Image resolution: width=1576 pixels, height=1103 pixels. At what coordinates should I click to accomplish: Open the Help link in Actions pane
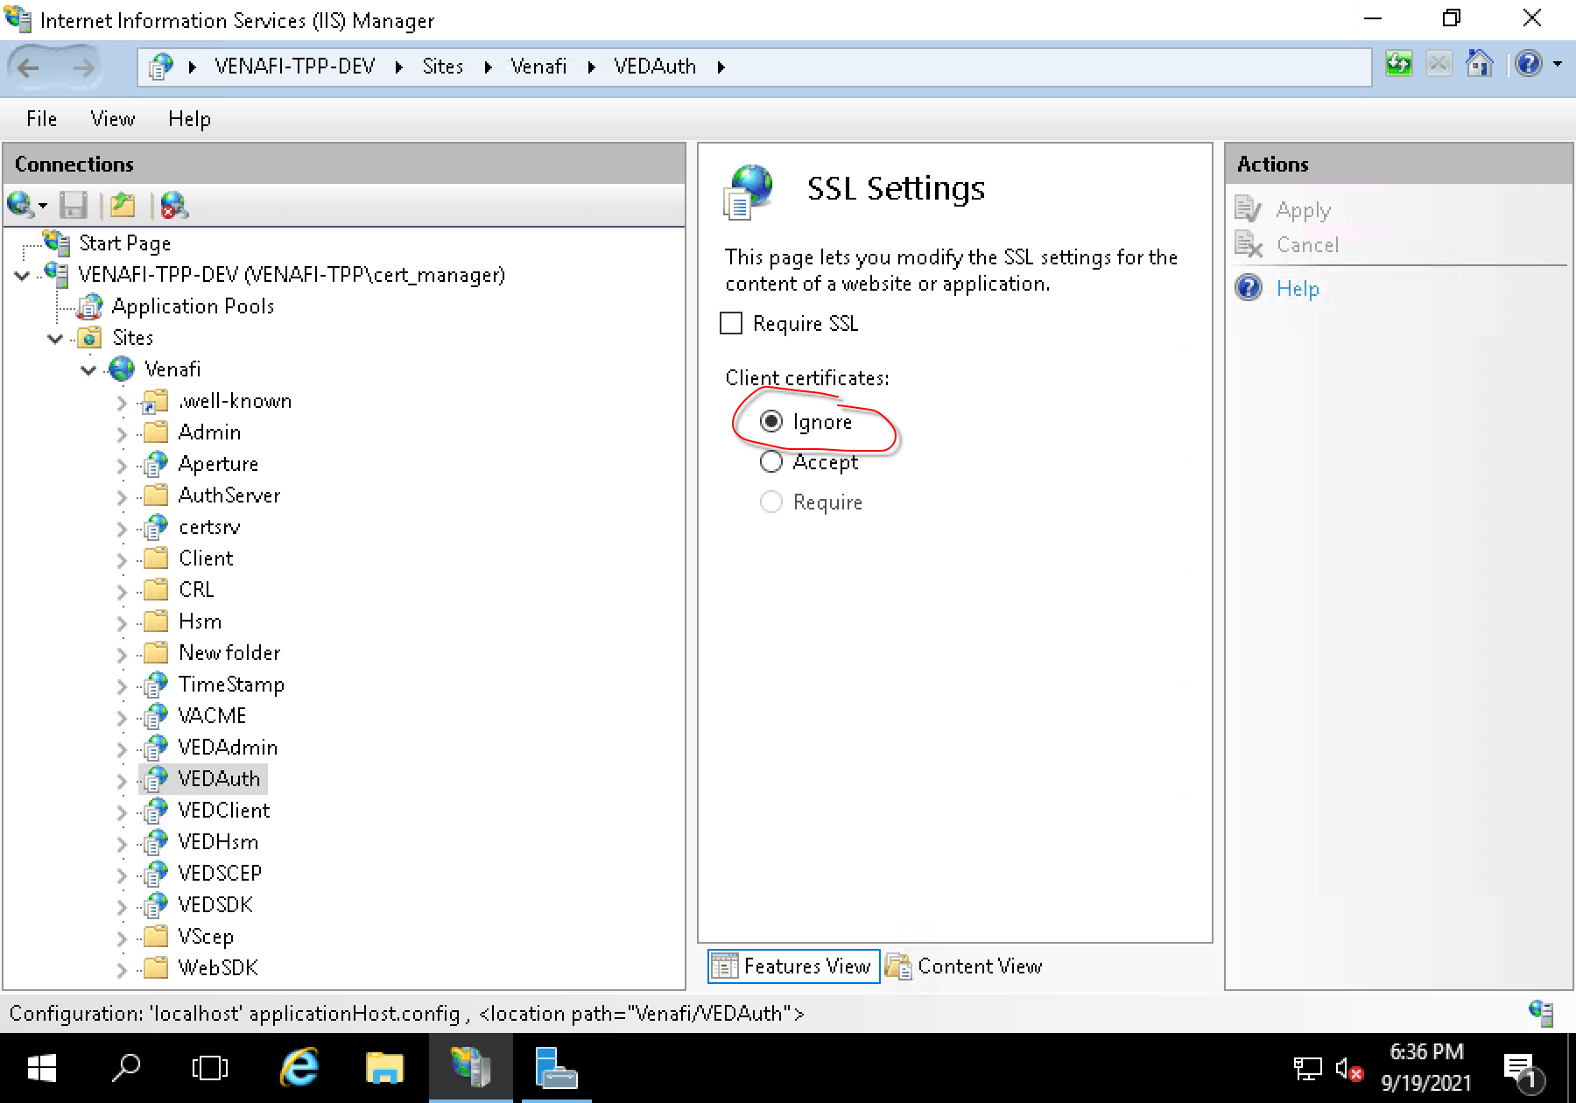1298,289
